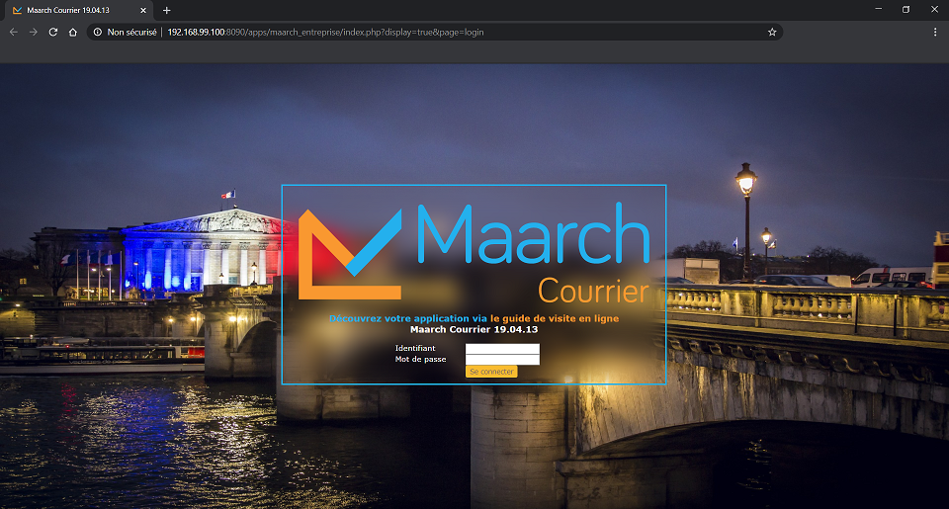The image size is (949, 509).
Task: Minimize the browser window
Action: coord(878,9)
